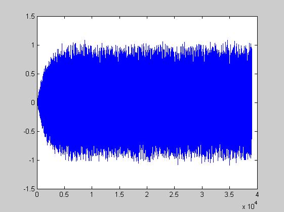
Task: Select the x-axis zero tick label
Action: (x=37, y=194)
